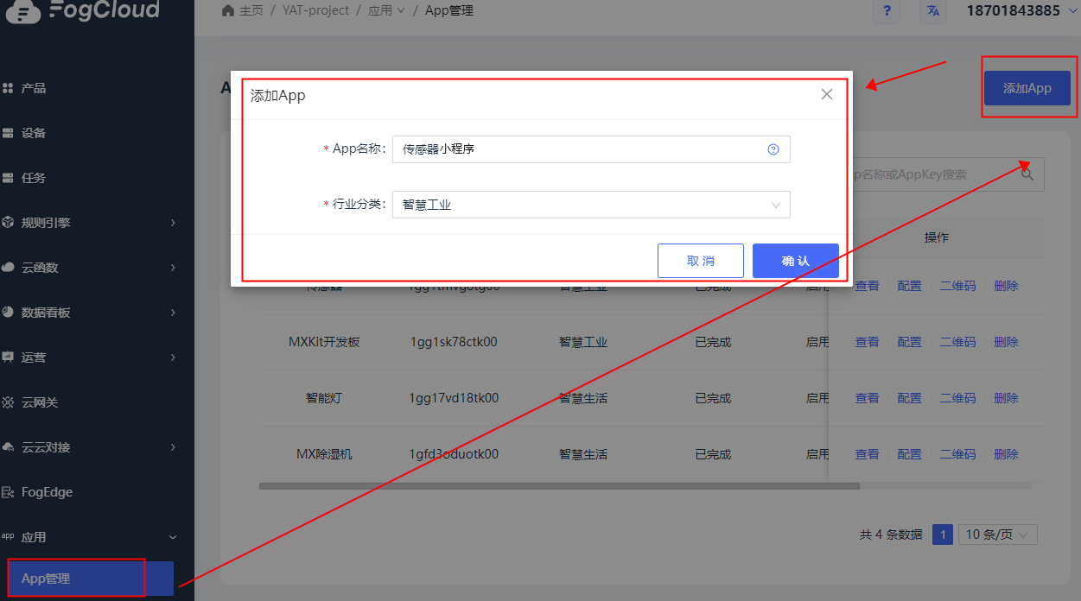
Task: Click 删除 for 智能灯
Action: pos(1006,398)
